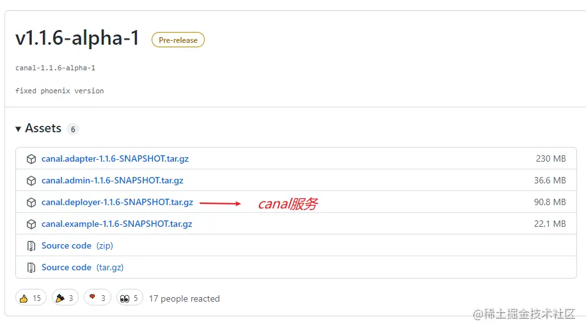Download Source code (tar.gz)
The width and height of the screenshot is (586, 331).
(83, 267)
